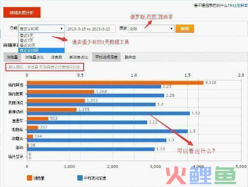The width and height of the screenshot is (248, 187).
Task: Click the blue bar labeled 1.19
Action: pos(91,149)
